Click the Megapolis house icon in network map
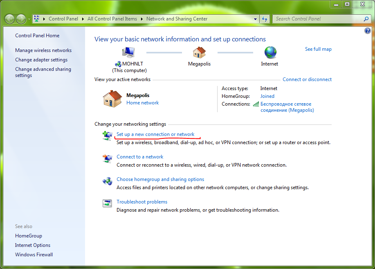 [x=199, y=52]
